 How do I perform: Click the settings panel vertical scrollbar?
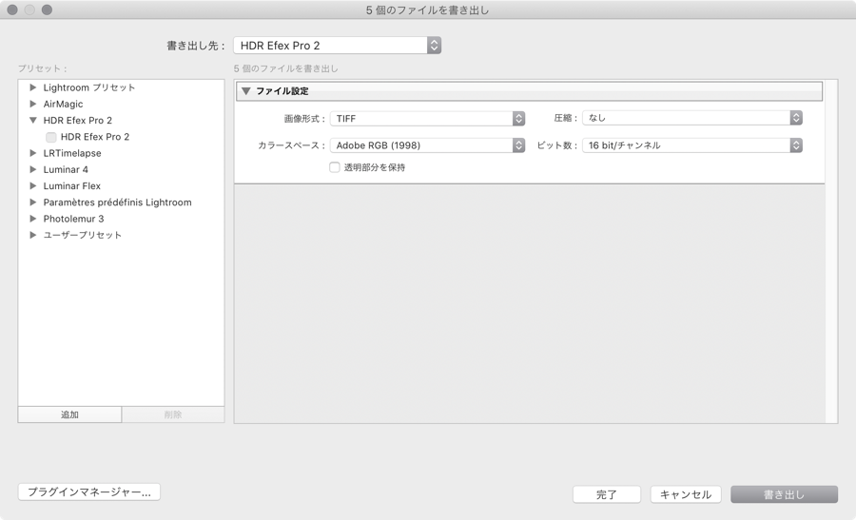(831, 251)
